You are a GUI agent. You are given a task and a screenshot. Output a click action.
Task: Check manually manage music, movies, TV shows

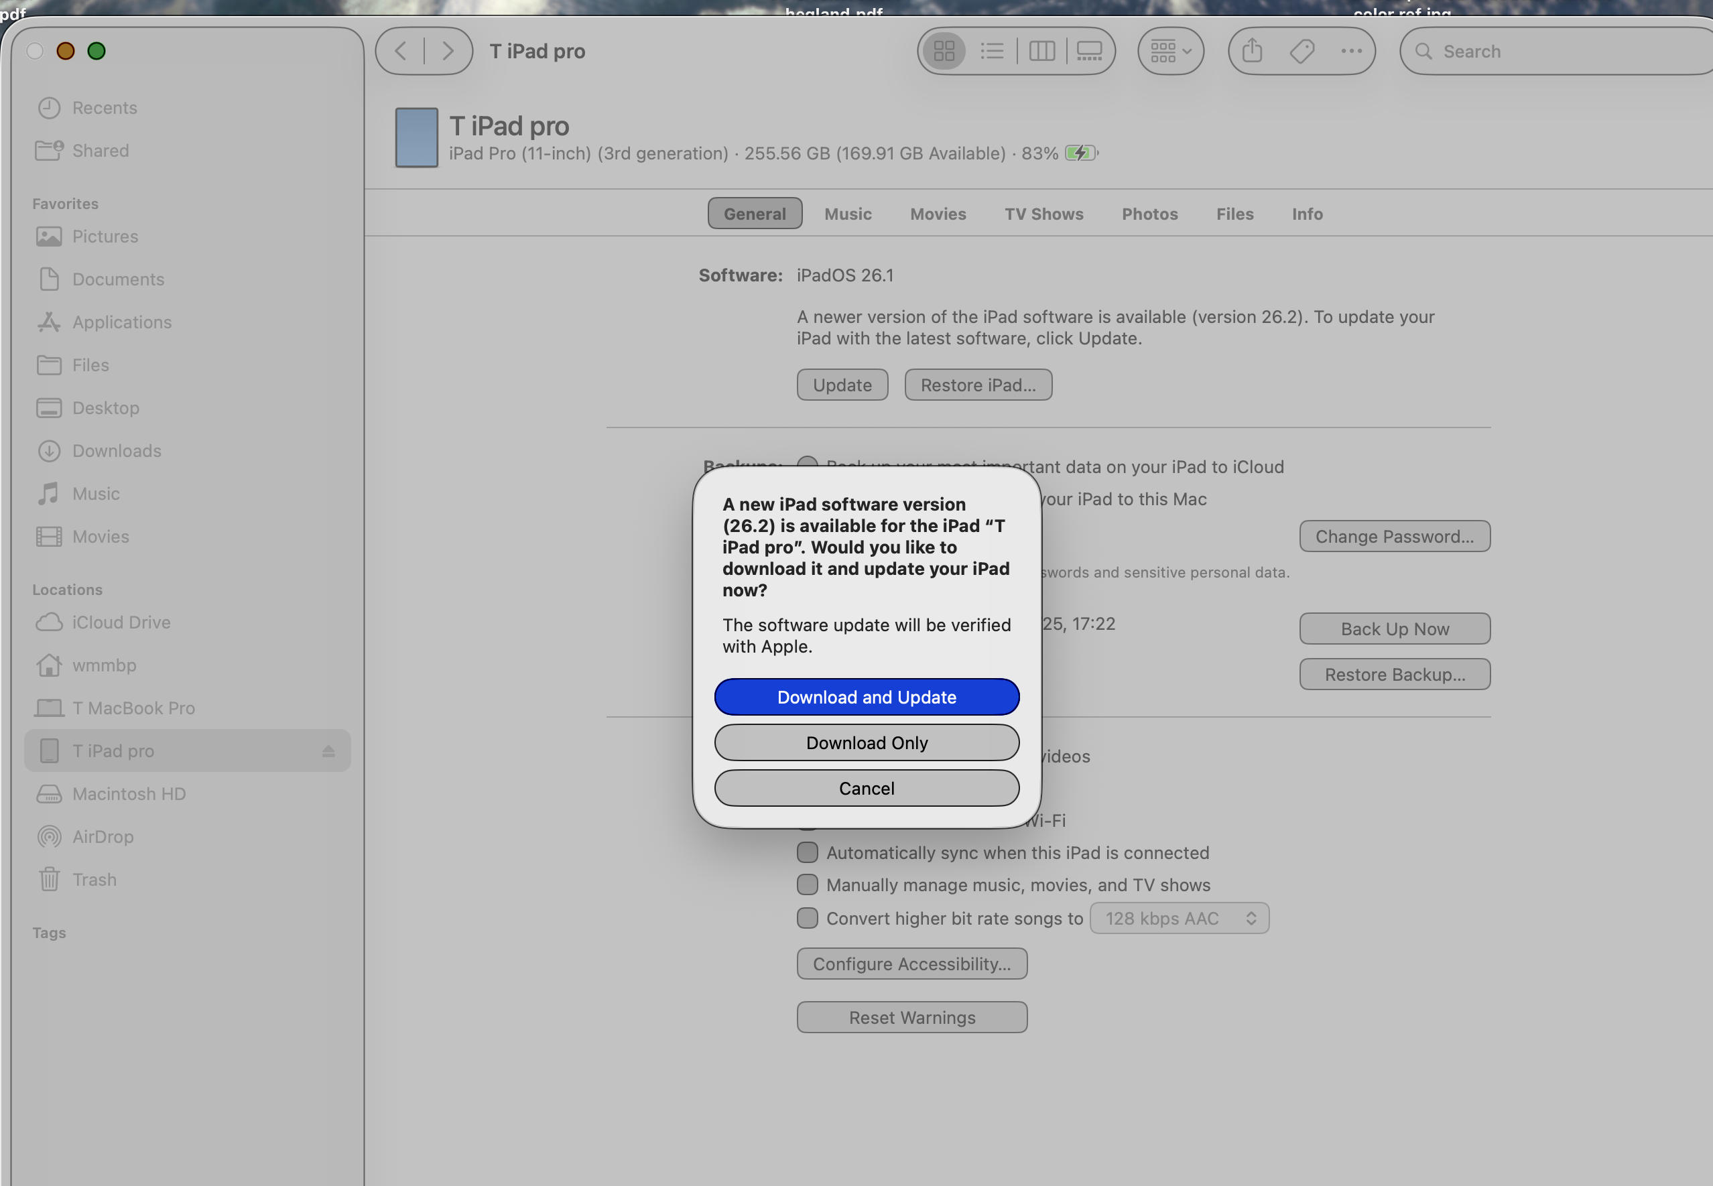(807, 884)
